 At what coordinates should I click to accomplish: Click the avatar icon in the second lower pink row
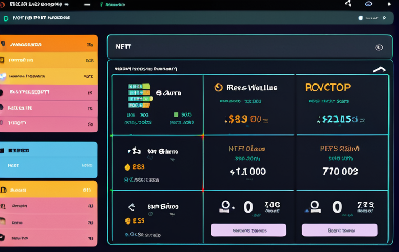click(x=3, y=221)
